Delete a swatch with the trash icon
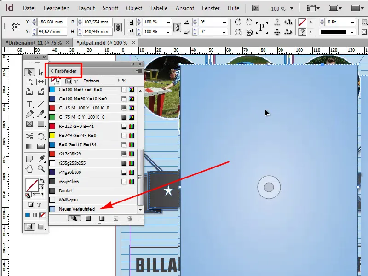Image resolution: width=368 pixels, height=276 pixels. (130, 218)
